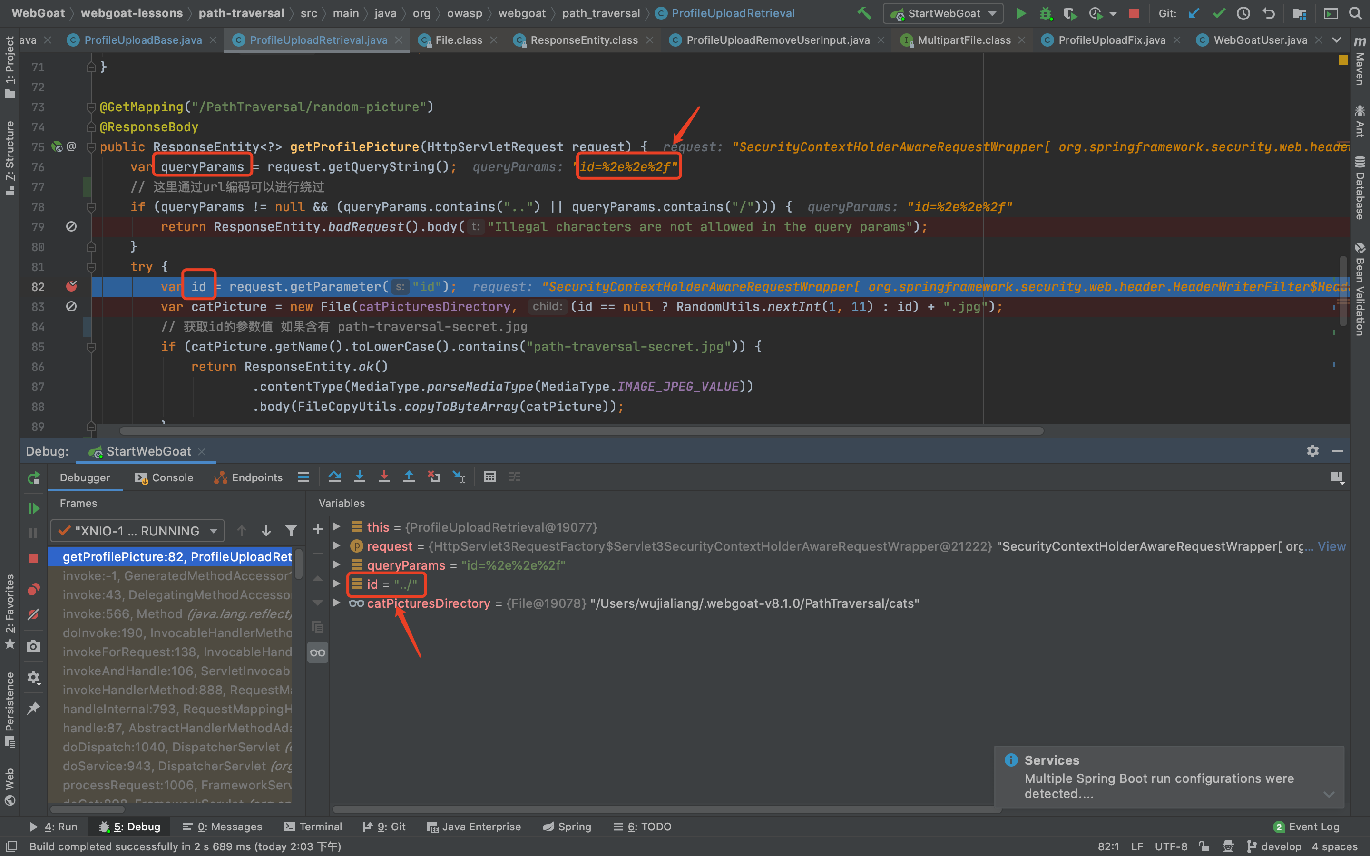Open the Terminal tool window button
Image resolution: width=1370 pixels, height=856 pixels.
point(313,827)
